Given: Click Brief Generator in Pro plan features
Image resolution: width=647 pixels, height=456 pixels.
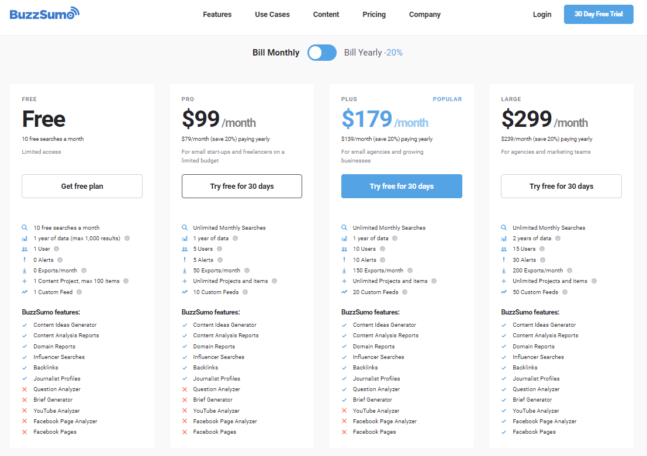Looking at the screenshot, I should pos(213,399).
